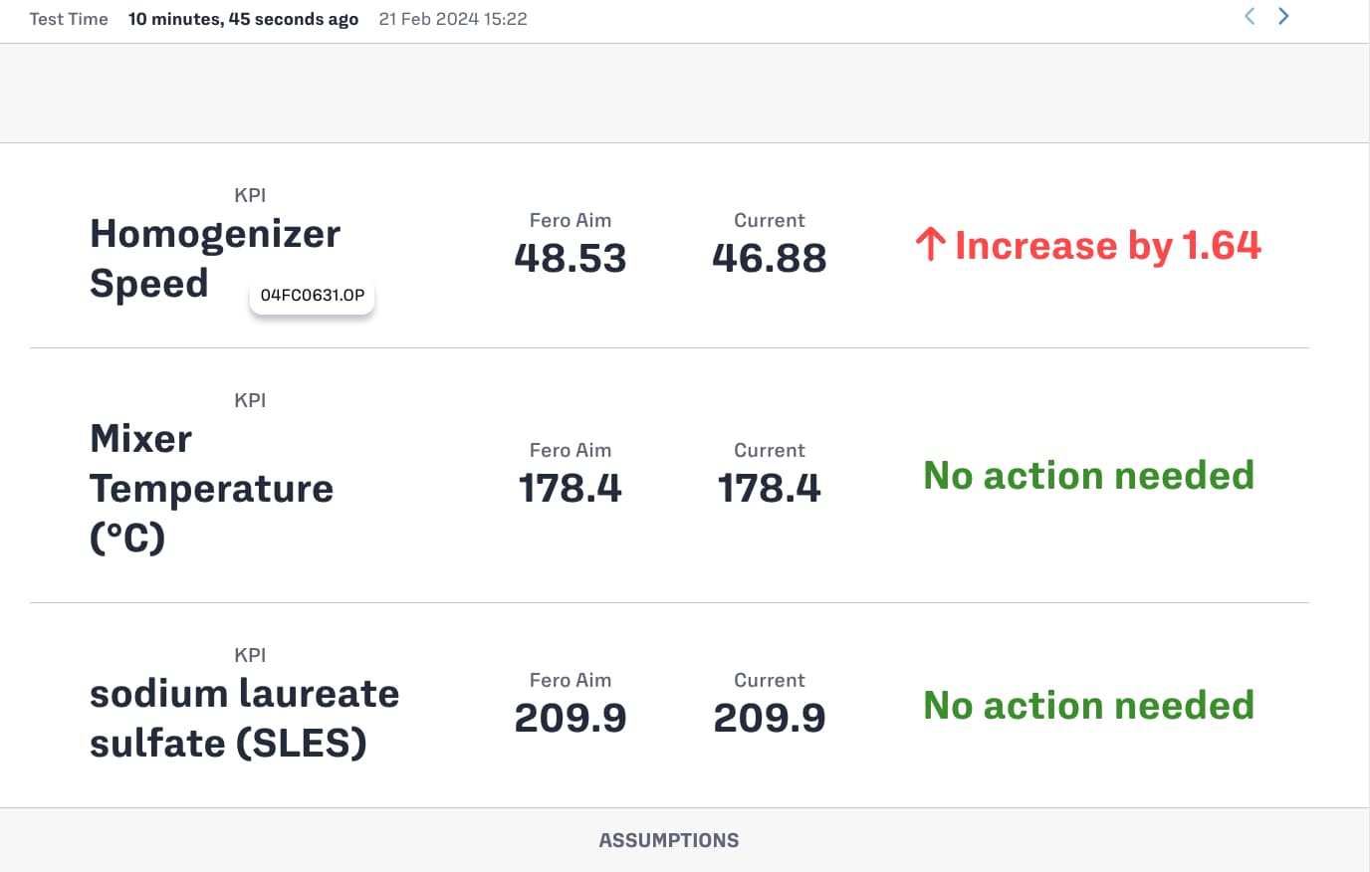Click the Fero Aim value 48.53

571,258
